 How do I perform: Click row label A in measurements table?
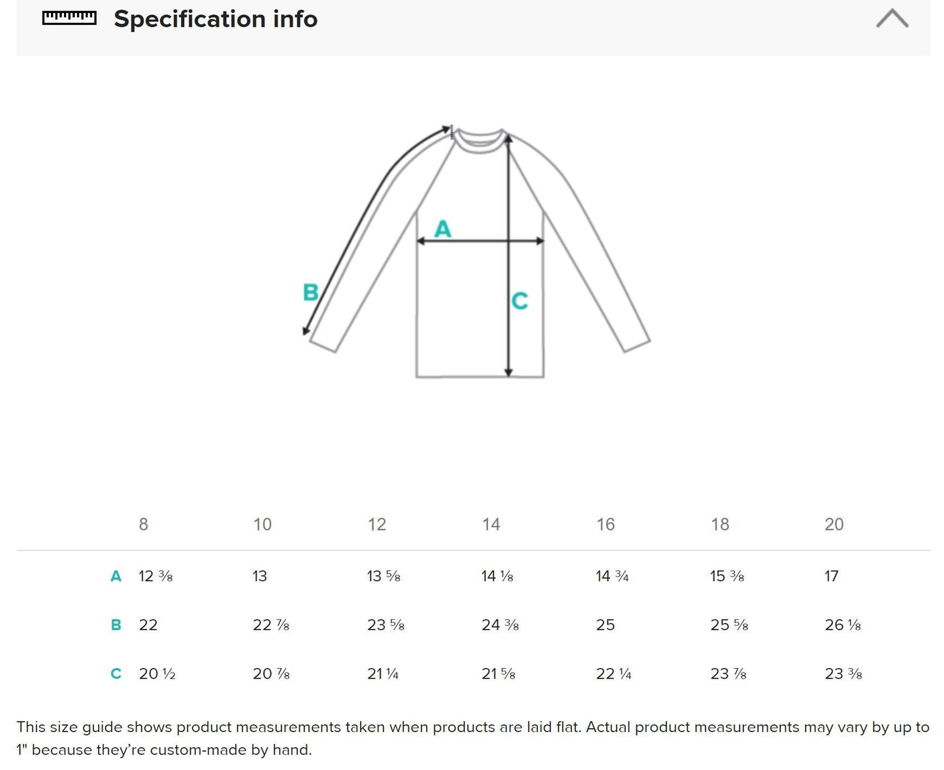(x=116, y=576)
